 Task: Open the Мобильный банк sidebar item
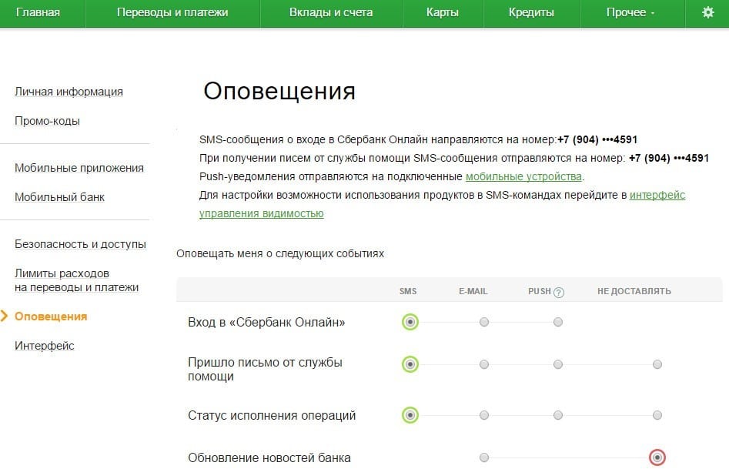pos(59,197)
